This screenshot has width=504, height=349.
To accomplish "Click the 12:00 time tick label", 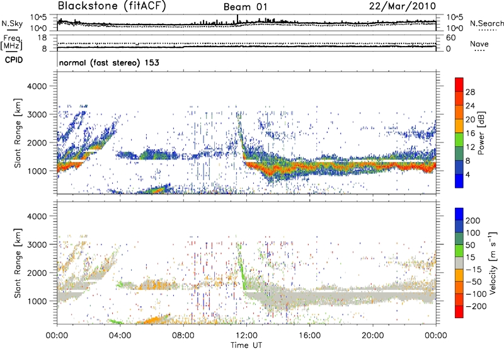I will coord(246,336).
